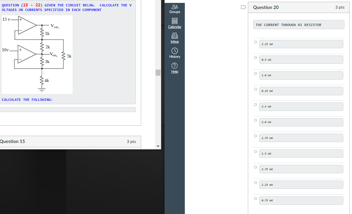The image size is (352, 214).
Task: Flag Question 20 with the bookmark icon
Action: coord(244,7)
